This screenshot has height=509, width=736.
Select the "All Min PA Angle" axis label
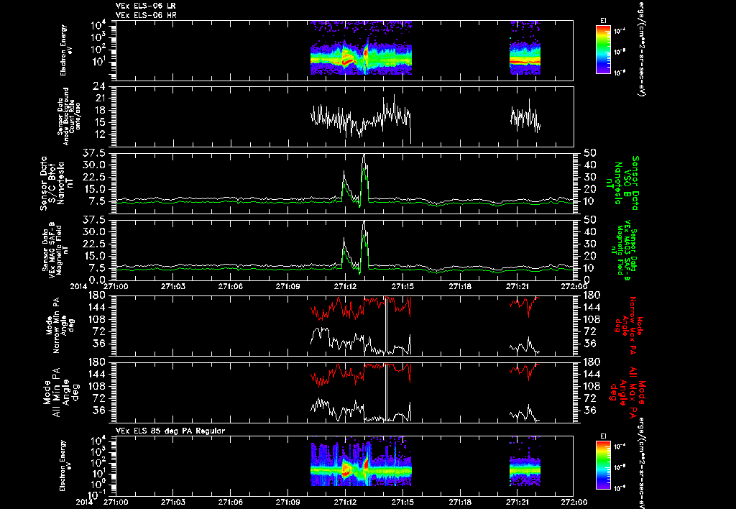[59, 393]
